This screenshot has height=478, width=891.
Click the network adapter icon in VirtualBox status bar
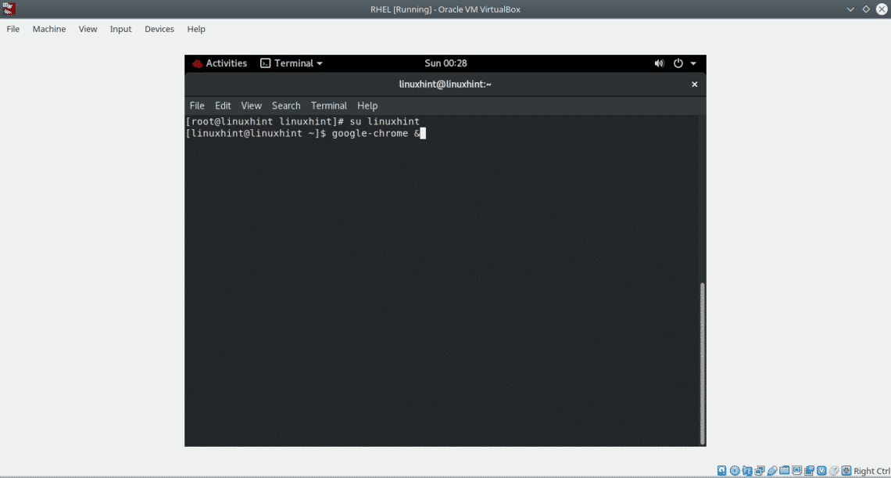click(760, 470)
